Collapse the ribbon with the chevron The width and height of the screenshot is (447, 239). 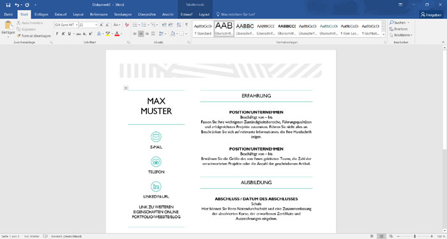[443, 42]
